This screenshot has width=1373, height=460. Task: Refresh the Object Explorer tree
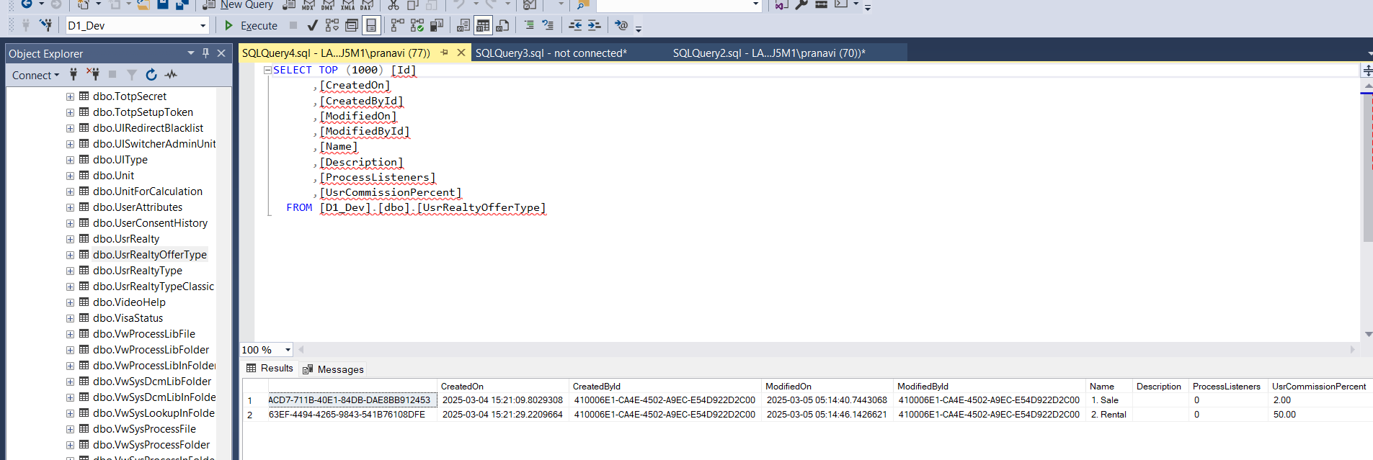tap(151, 74)
